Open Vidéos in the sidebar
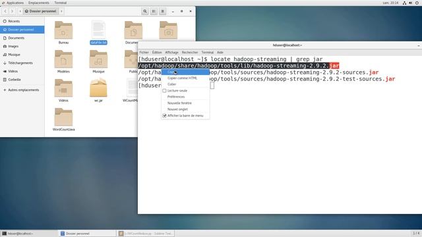 coord(22,71)
